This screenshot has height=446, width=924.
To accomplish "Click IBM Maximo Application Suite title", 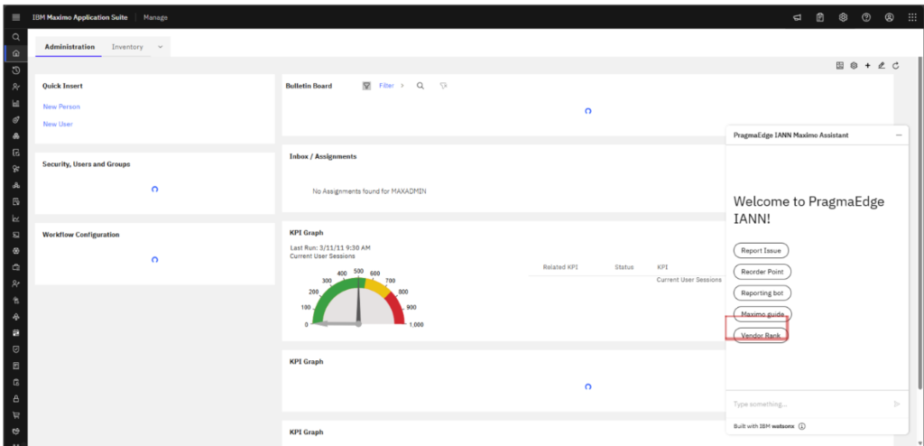I will [80, 18].
